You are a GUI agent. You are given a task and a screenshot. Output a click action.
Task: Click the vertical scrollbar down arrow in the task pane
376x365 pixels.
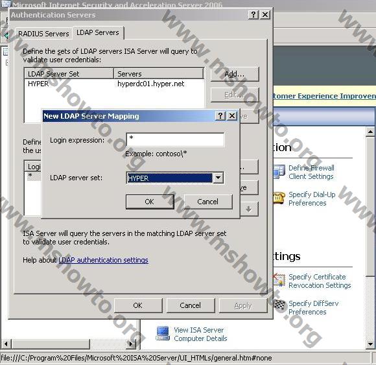370,344
